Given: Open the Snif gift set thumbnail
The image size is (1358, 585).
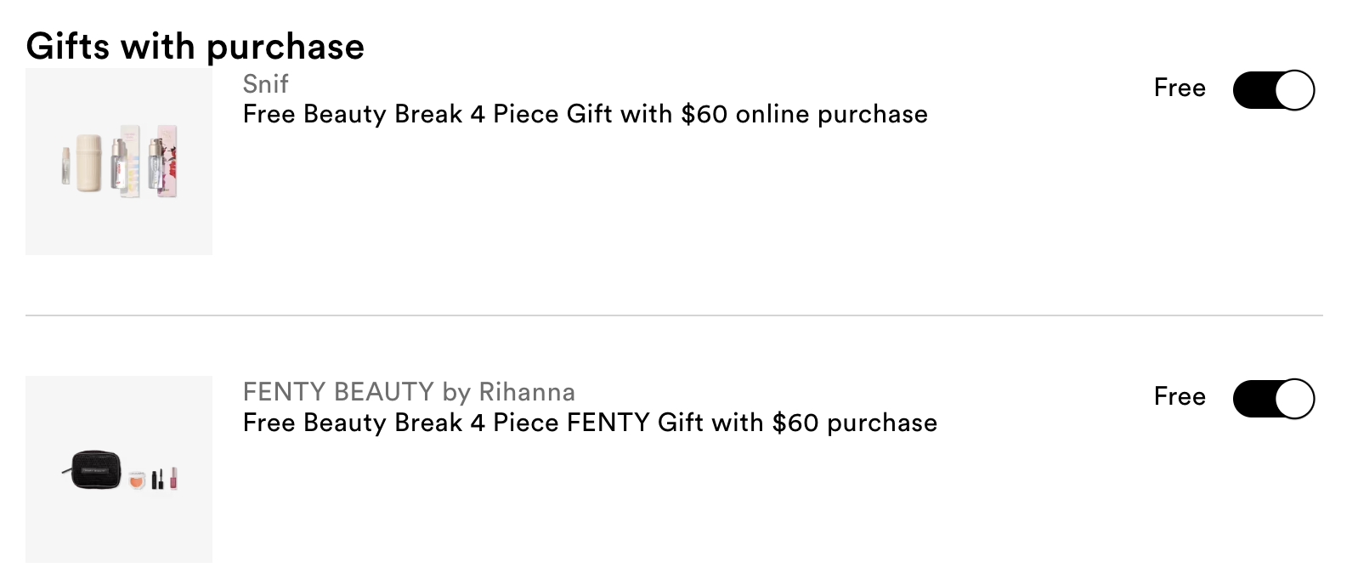Looking at the screenshot, I should [x=119, y=162].
